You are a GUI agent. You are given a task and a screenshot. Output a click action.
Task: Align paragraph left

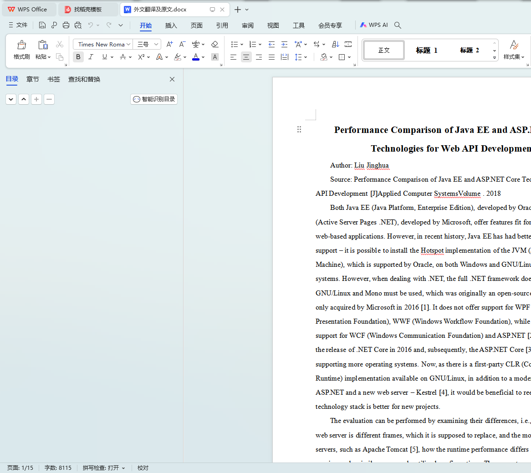pos(233,57)
